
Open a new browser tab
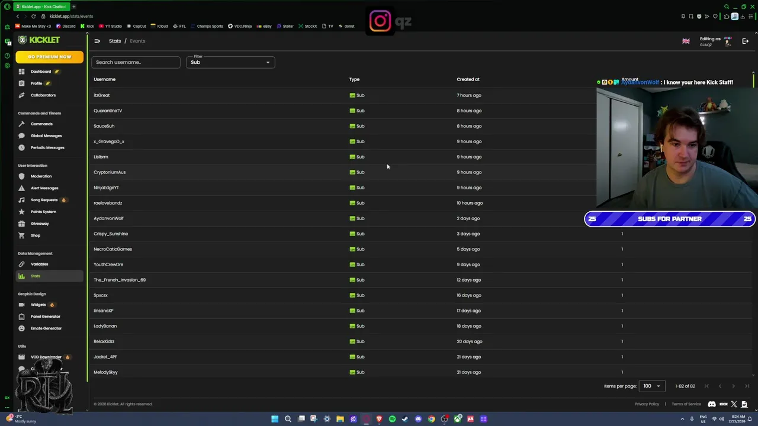[73, 7]
